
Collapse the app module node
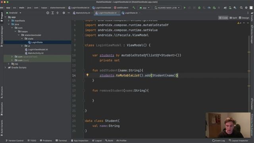pyautogui.click(x=6, y=17)
